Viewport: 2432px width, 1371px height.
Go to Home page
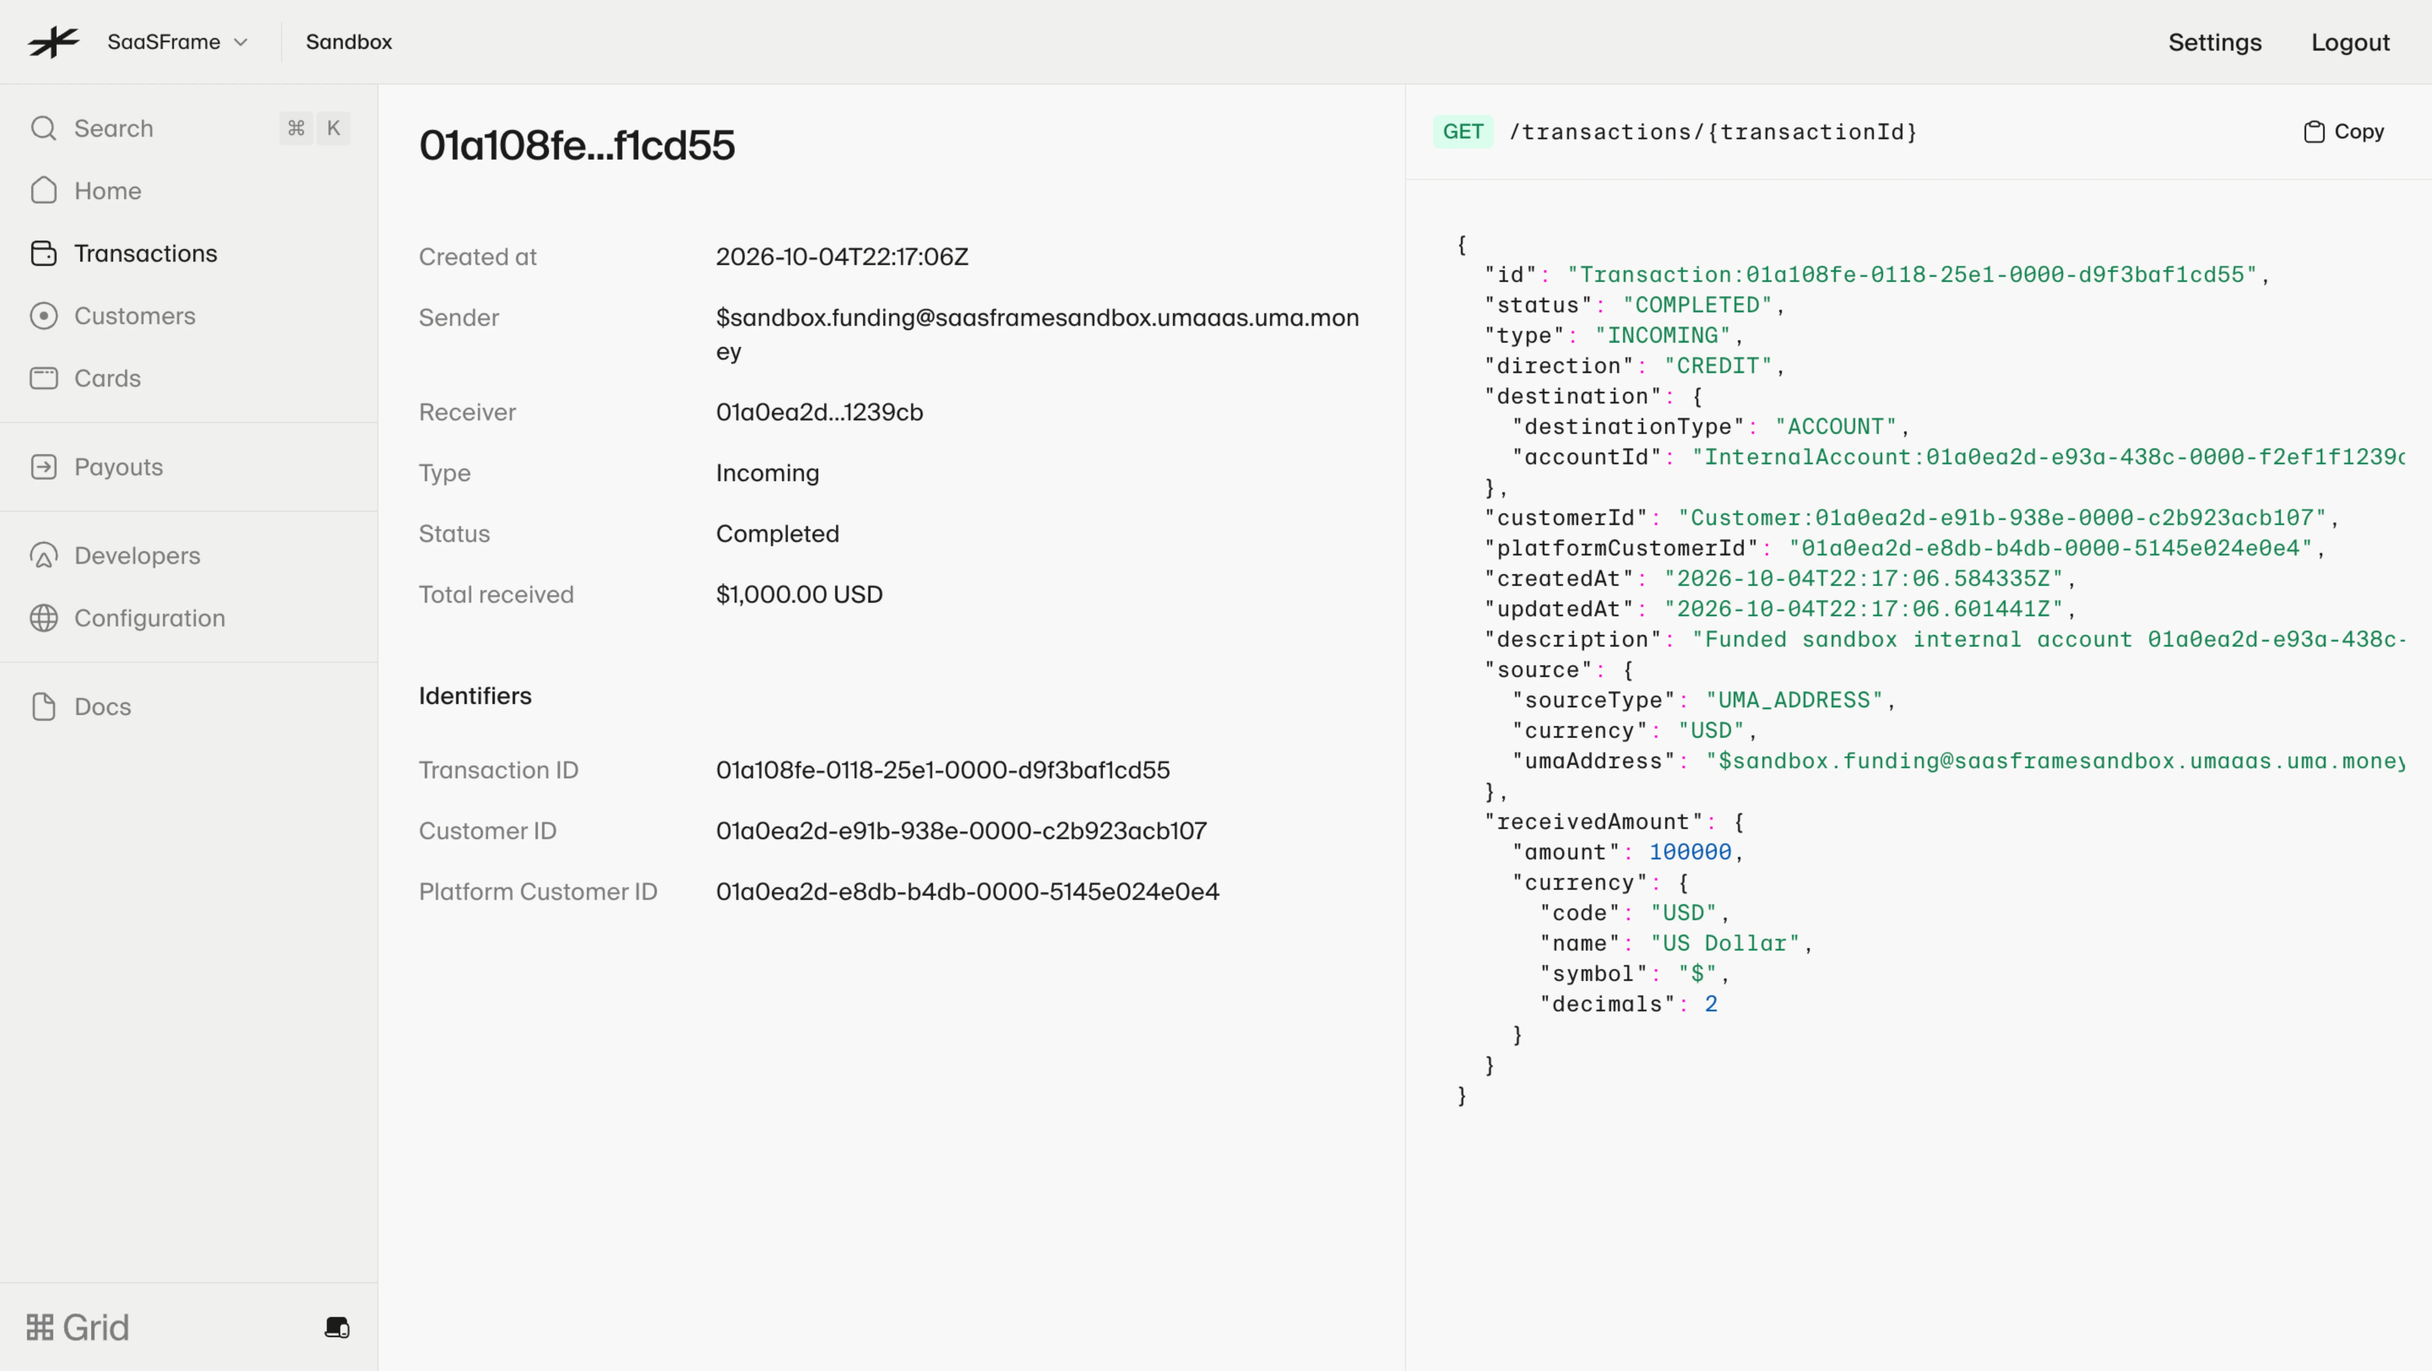tap(108, 191)
